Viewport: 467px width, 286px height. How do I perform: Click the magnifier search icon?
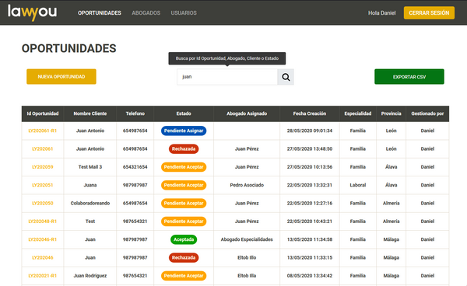point(286,77)
